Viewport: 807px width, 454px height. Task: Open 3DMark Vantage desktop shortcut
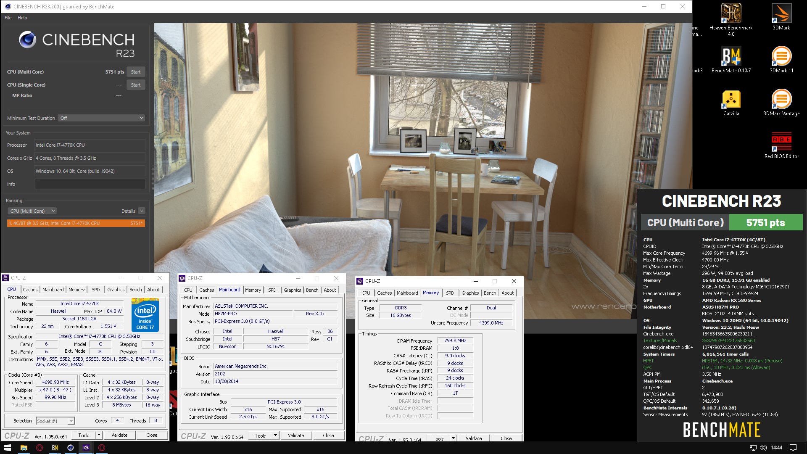click(781, 103)
